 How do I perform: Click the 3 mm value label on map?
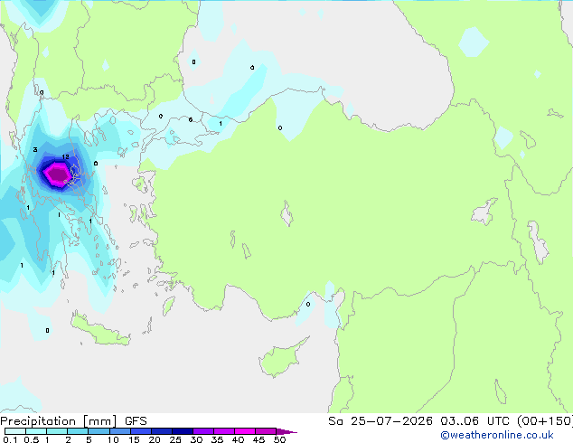point(35,149)
